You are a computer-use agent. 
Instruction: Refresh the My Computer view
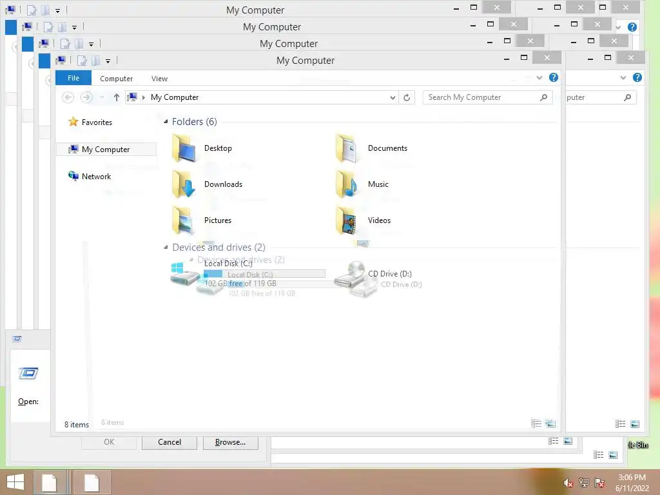pos(407,98)
